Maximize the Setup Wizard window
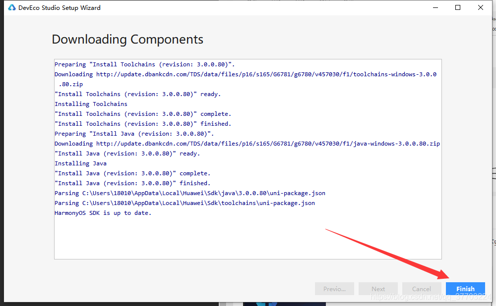 (458, 7)
